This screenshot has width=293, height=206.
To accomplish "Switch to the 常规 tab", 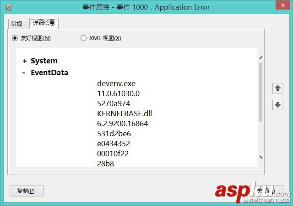I will (18, 24).
